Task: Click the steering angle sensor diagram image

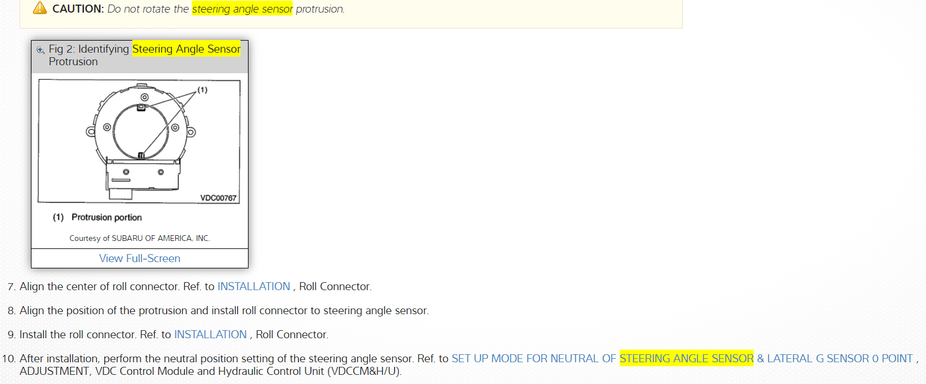Action: point(139,141)
